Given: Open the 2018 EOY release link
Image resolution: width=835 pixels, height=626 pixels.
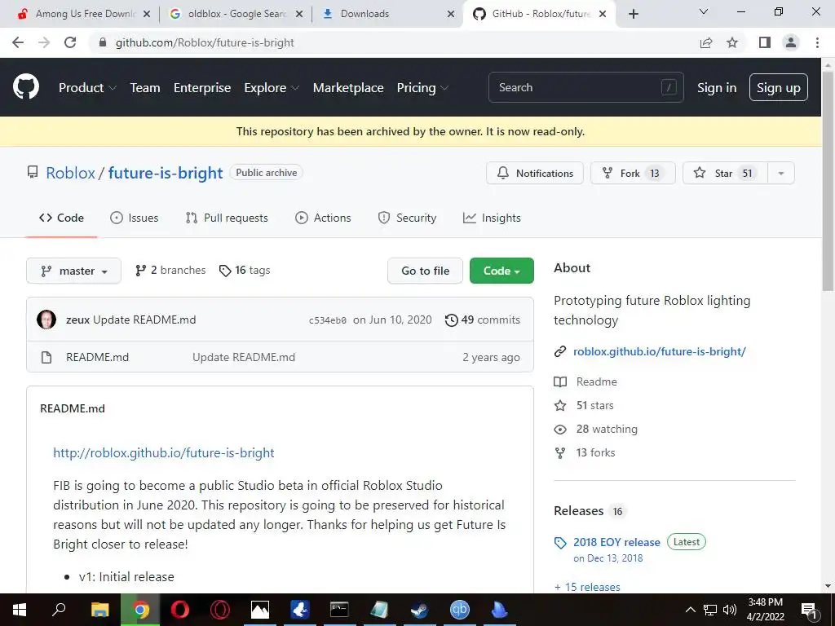Looking at the screenshot, I should click(616, 542).
